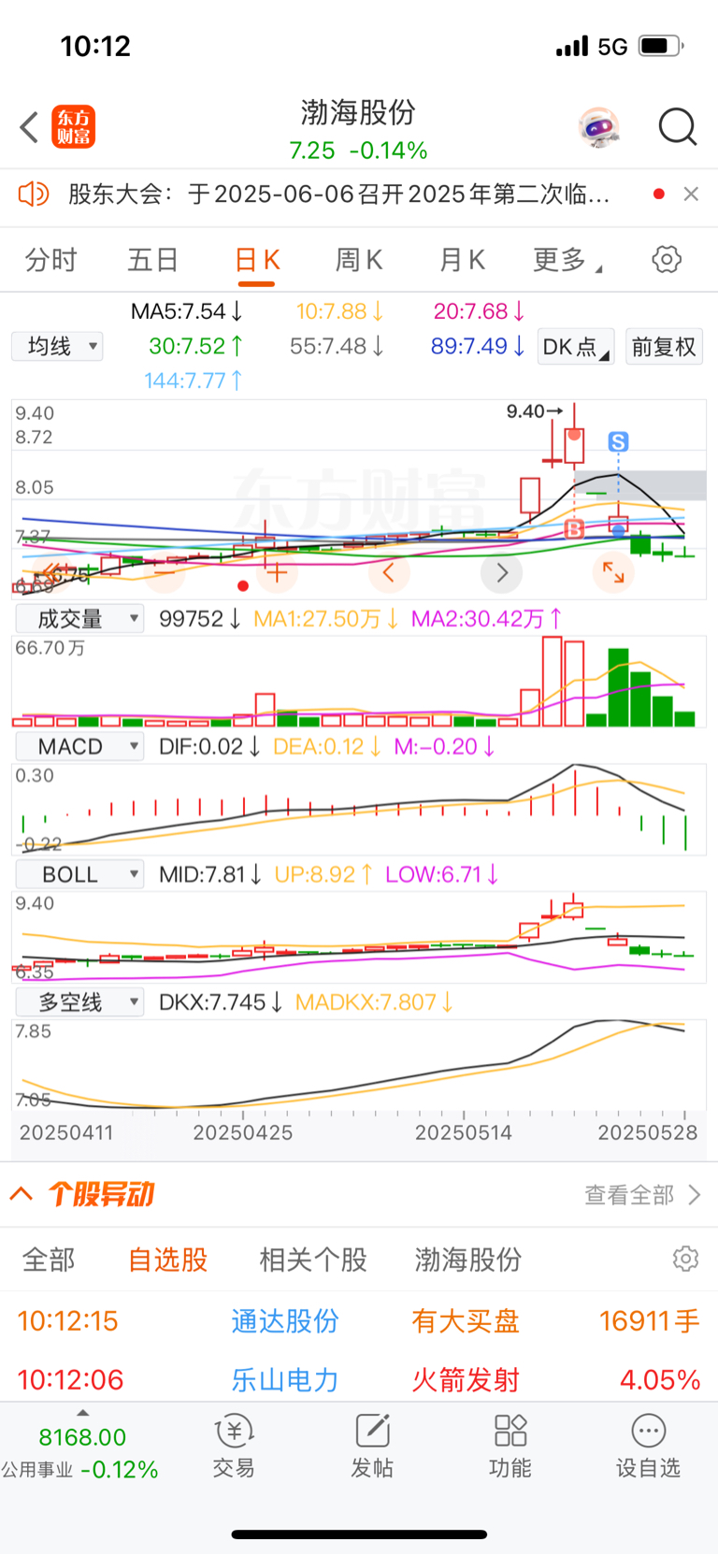Select the 渤海股份 filter tab
718x1555 pixels.
click(x=468, y=1260)
